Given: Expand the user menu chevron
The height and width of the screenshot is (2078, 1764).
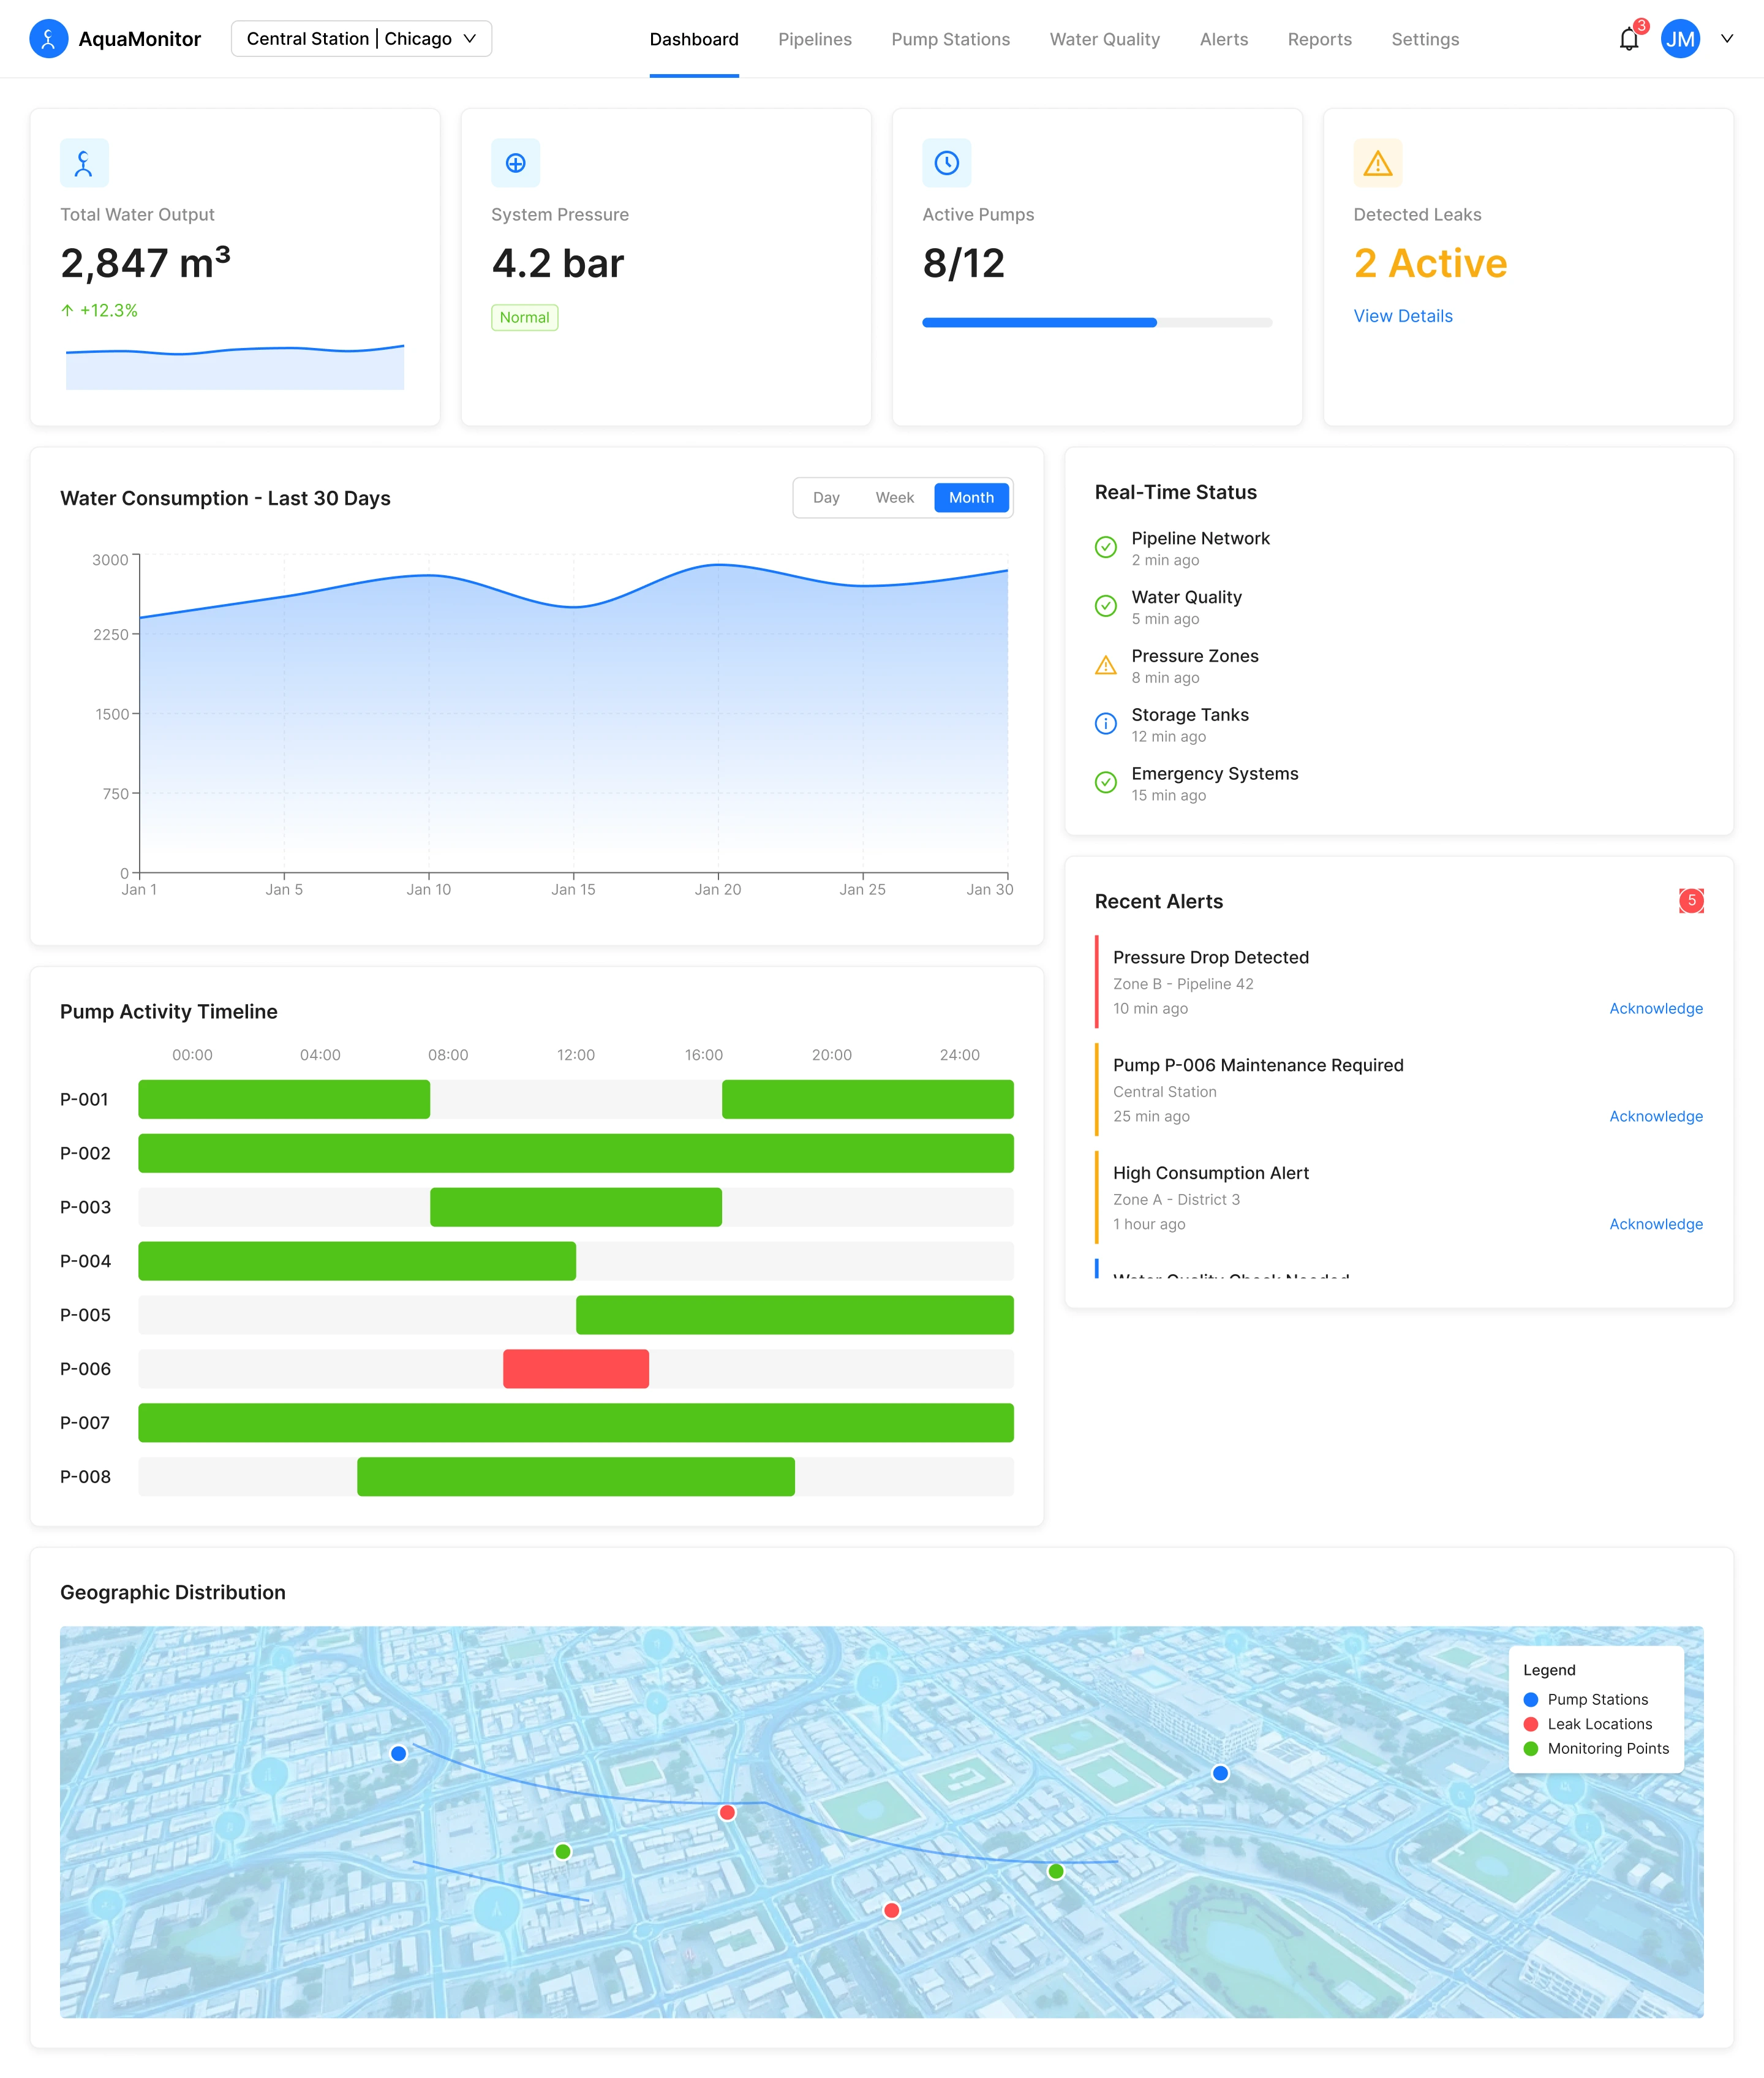Looking at the screenshot, I should point(1726,39).
